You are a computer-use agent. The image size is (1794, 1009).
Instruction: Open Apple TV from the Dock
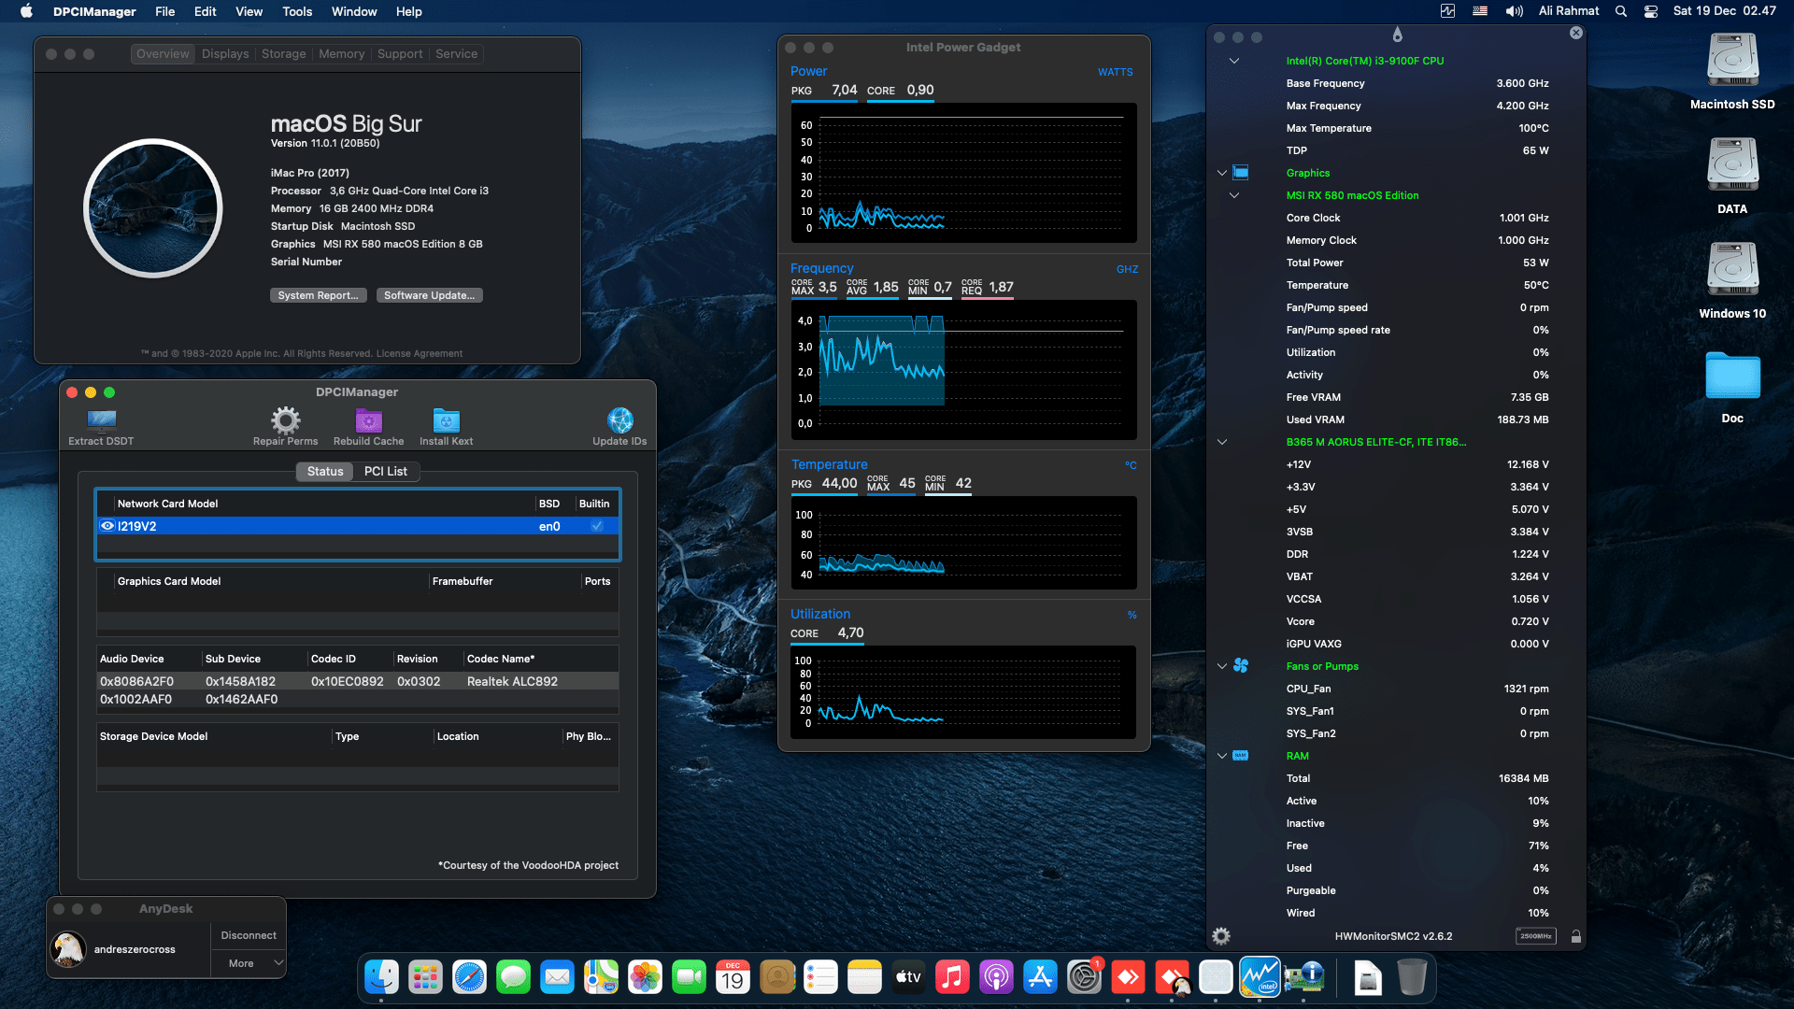pyautogui.click(x=908, y=977)
